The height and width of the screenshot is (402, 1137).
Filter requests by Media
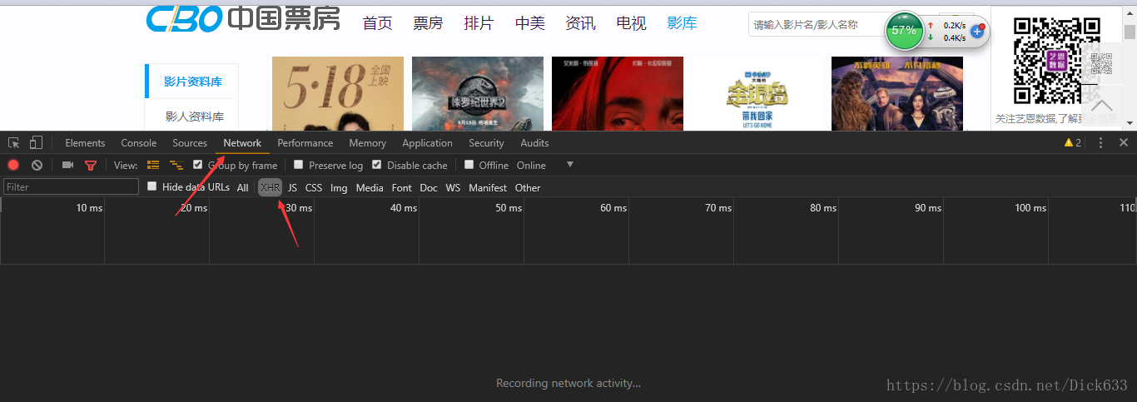point(370,187)
